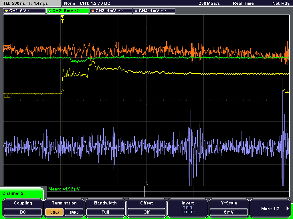This screenshot has width=293, height=219.
Task: Click the C3 orange ground level marker
Action: tap(7, 47)
